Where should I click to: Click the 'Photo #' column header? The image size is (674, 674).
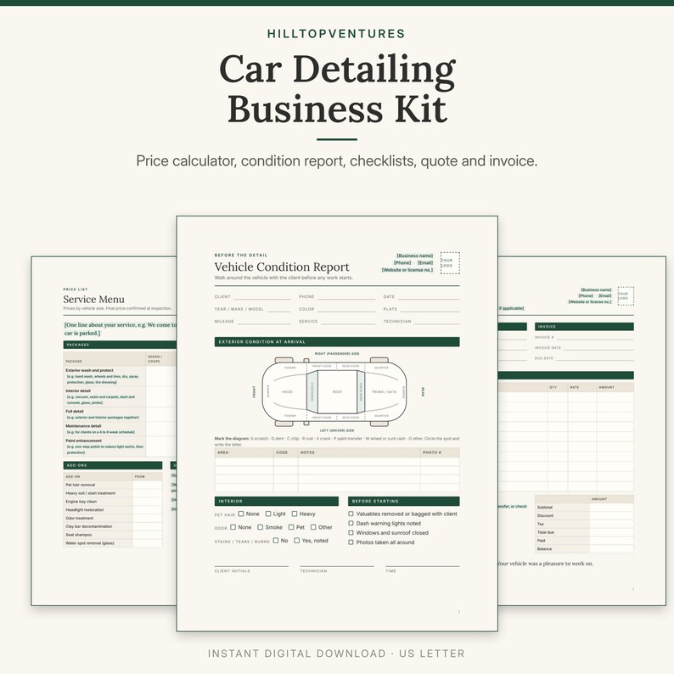[x=440, y=452]
